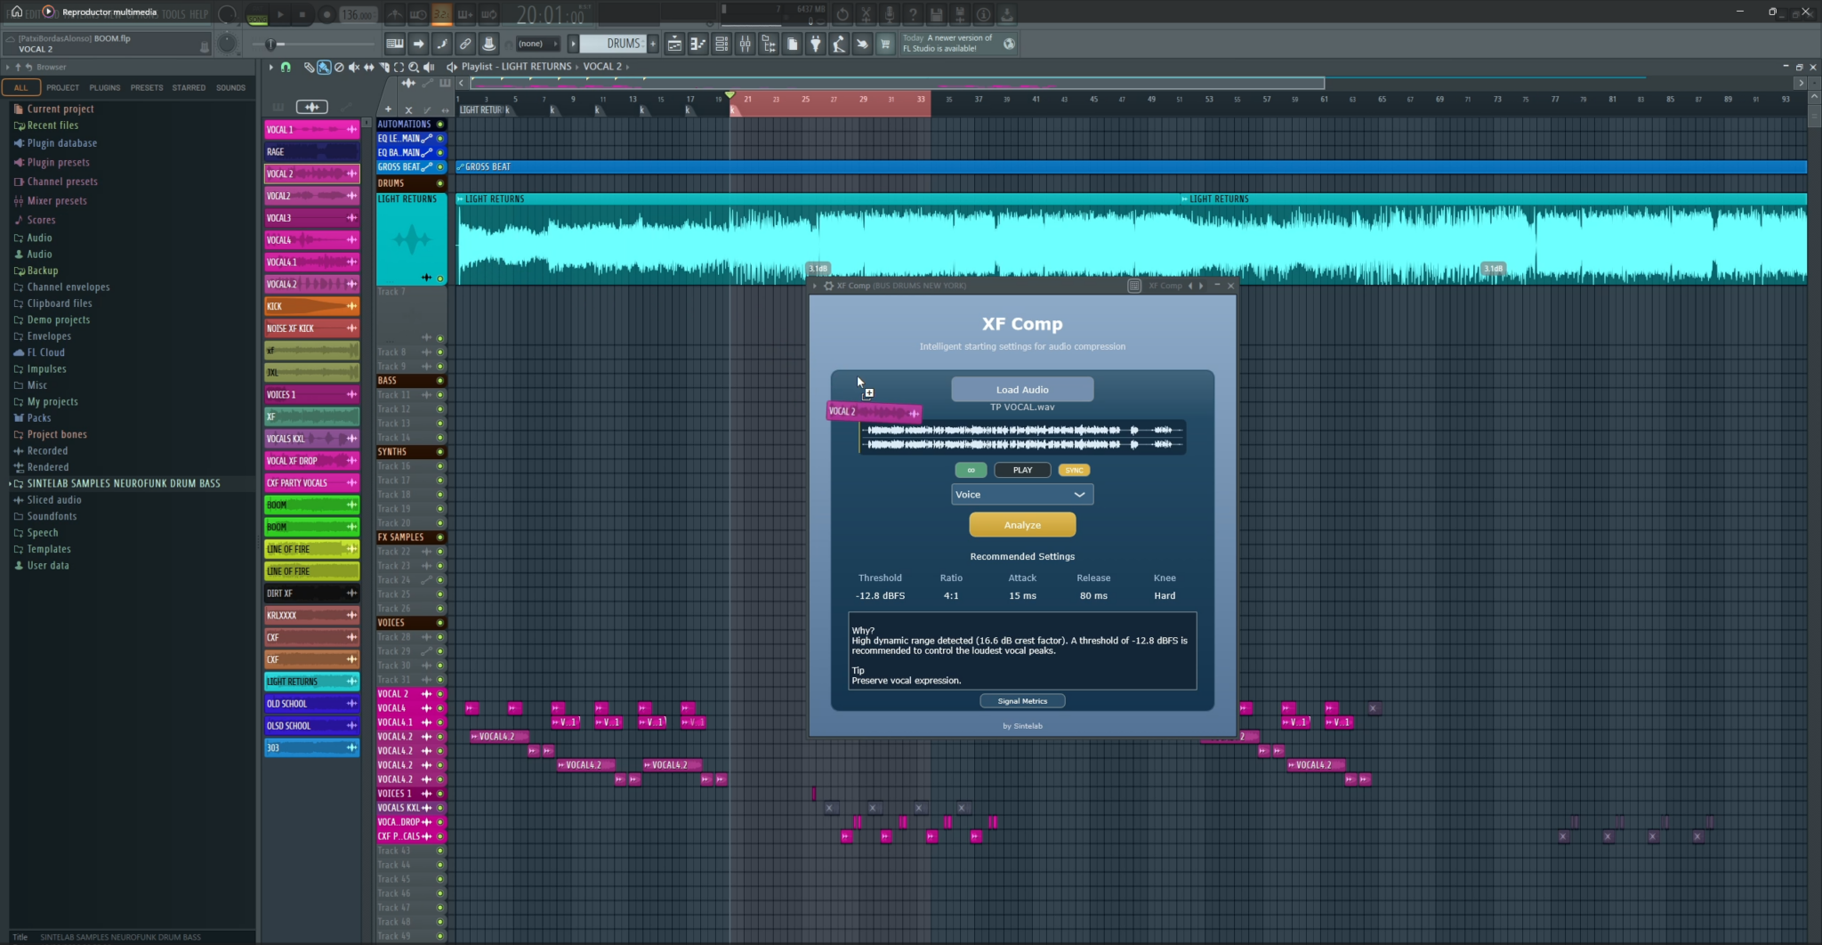
Task: Click the PLAY button in XF Comp
Action: point(1022,470)
